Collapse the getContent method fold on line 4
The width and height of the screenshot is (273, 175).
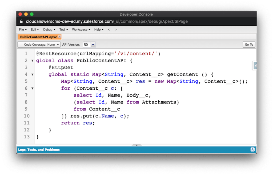(33, 74)
